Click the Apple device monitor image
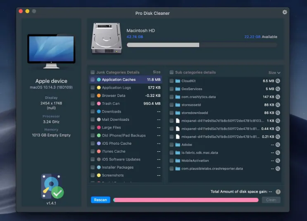Image resolution: width=307 pixels, height=221 pixels. click(x=51, y=51)
